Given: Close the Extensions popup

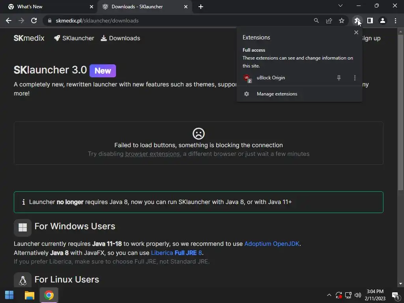Looking at the screenshot, I should point(356,32).
